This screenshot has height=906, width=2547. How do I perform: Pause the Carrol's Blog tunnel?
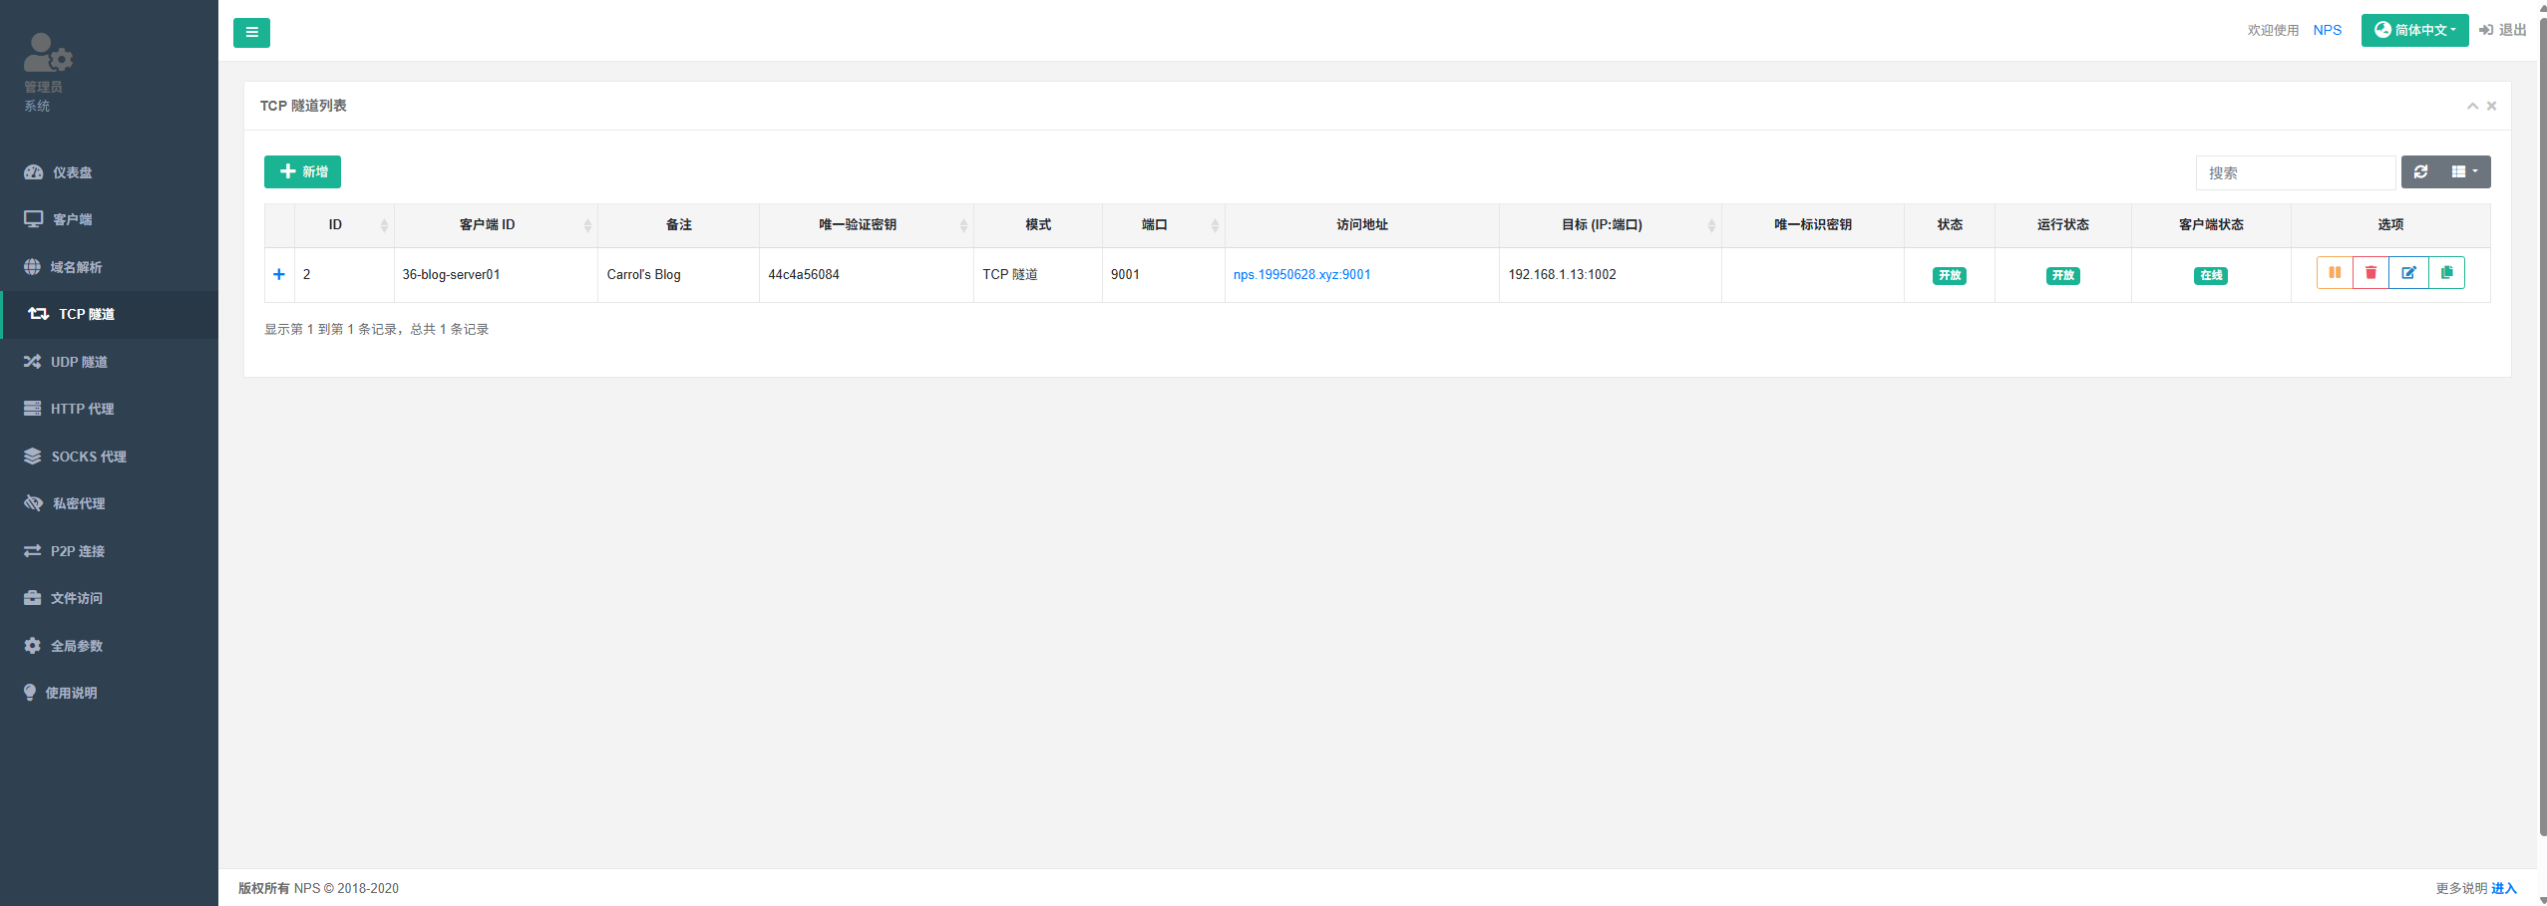[2335, 273]
